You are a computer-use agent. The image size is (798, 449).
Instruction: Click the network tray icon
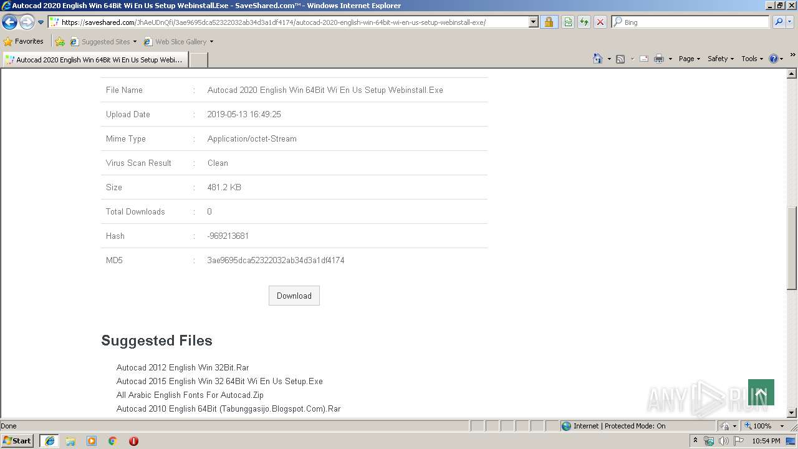pos(709,441)
